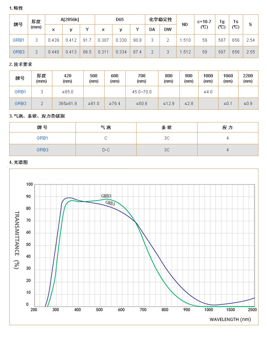Screen dimensions: 267x343
Task: Click the D65 column header
Action: click(120, 20)
